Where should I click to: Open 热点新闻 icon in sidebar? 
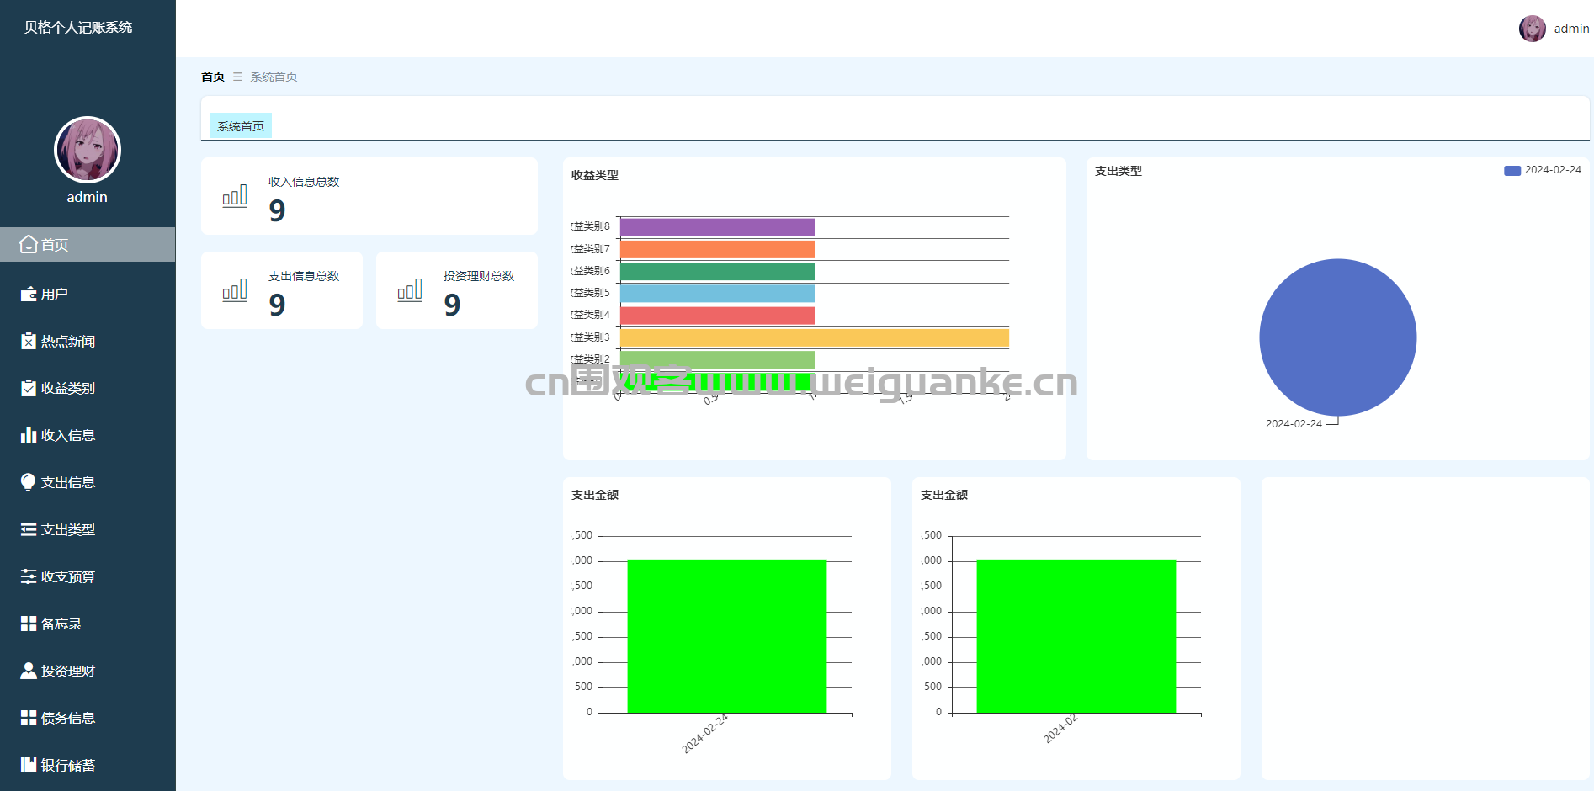29,341
